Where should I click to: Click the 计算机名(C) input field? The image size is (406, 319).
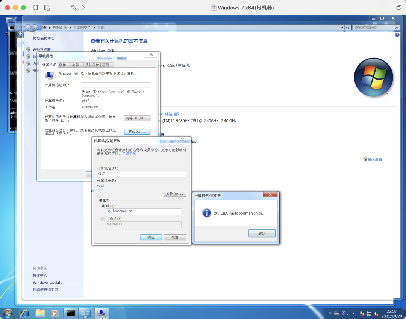(141, 174)
